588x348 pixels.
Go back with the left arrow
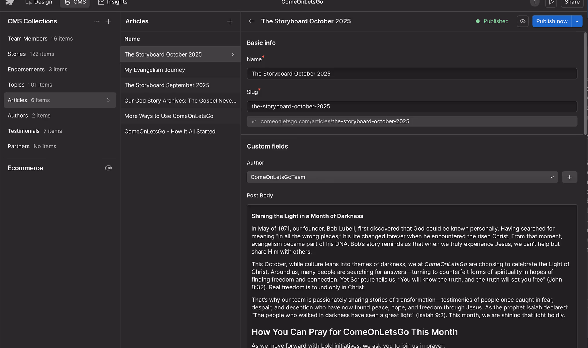click(x=251, y=21)
